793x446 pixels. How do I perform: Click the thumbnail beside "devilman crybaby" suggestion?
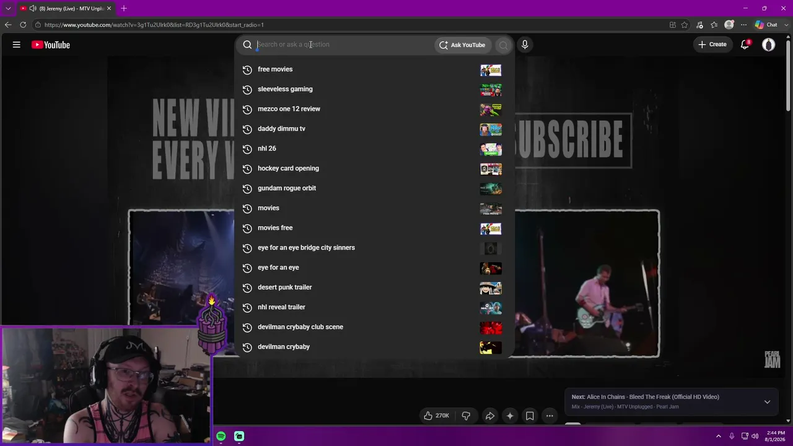click(491, 348)
